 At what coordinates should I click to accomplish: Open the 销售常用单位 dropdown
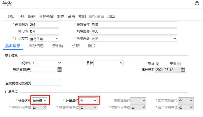(88, 107)
